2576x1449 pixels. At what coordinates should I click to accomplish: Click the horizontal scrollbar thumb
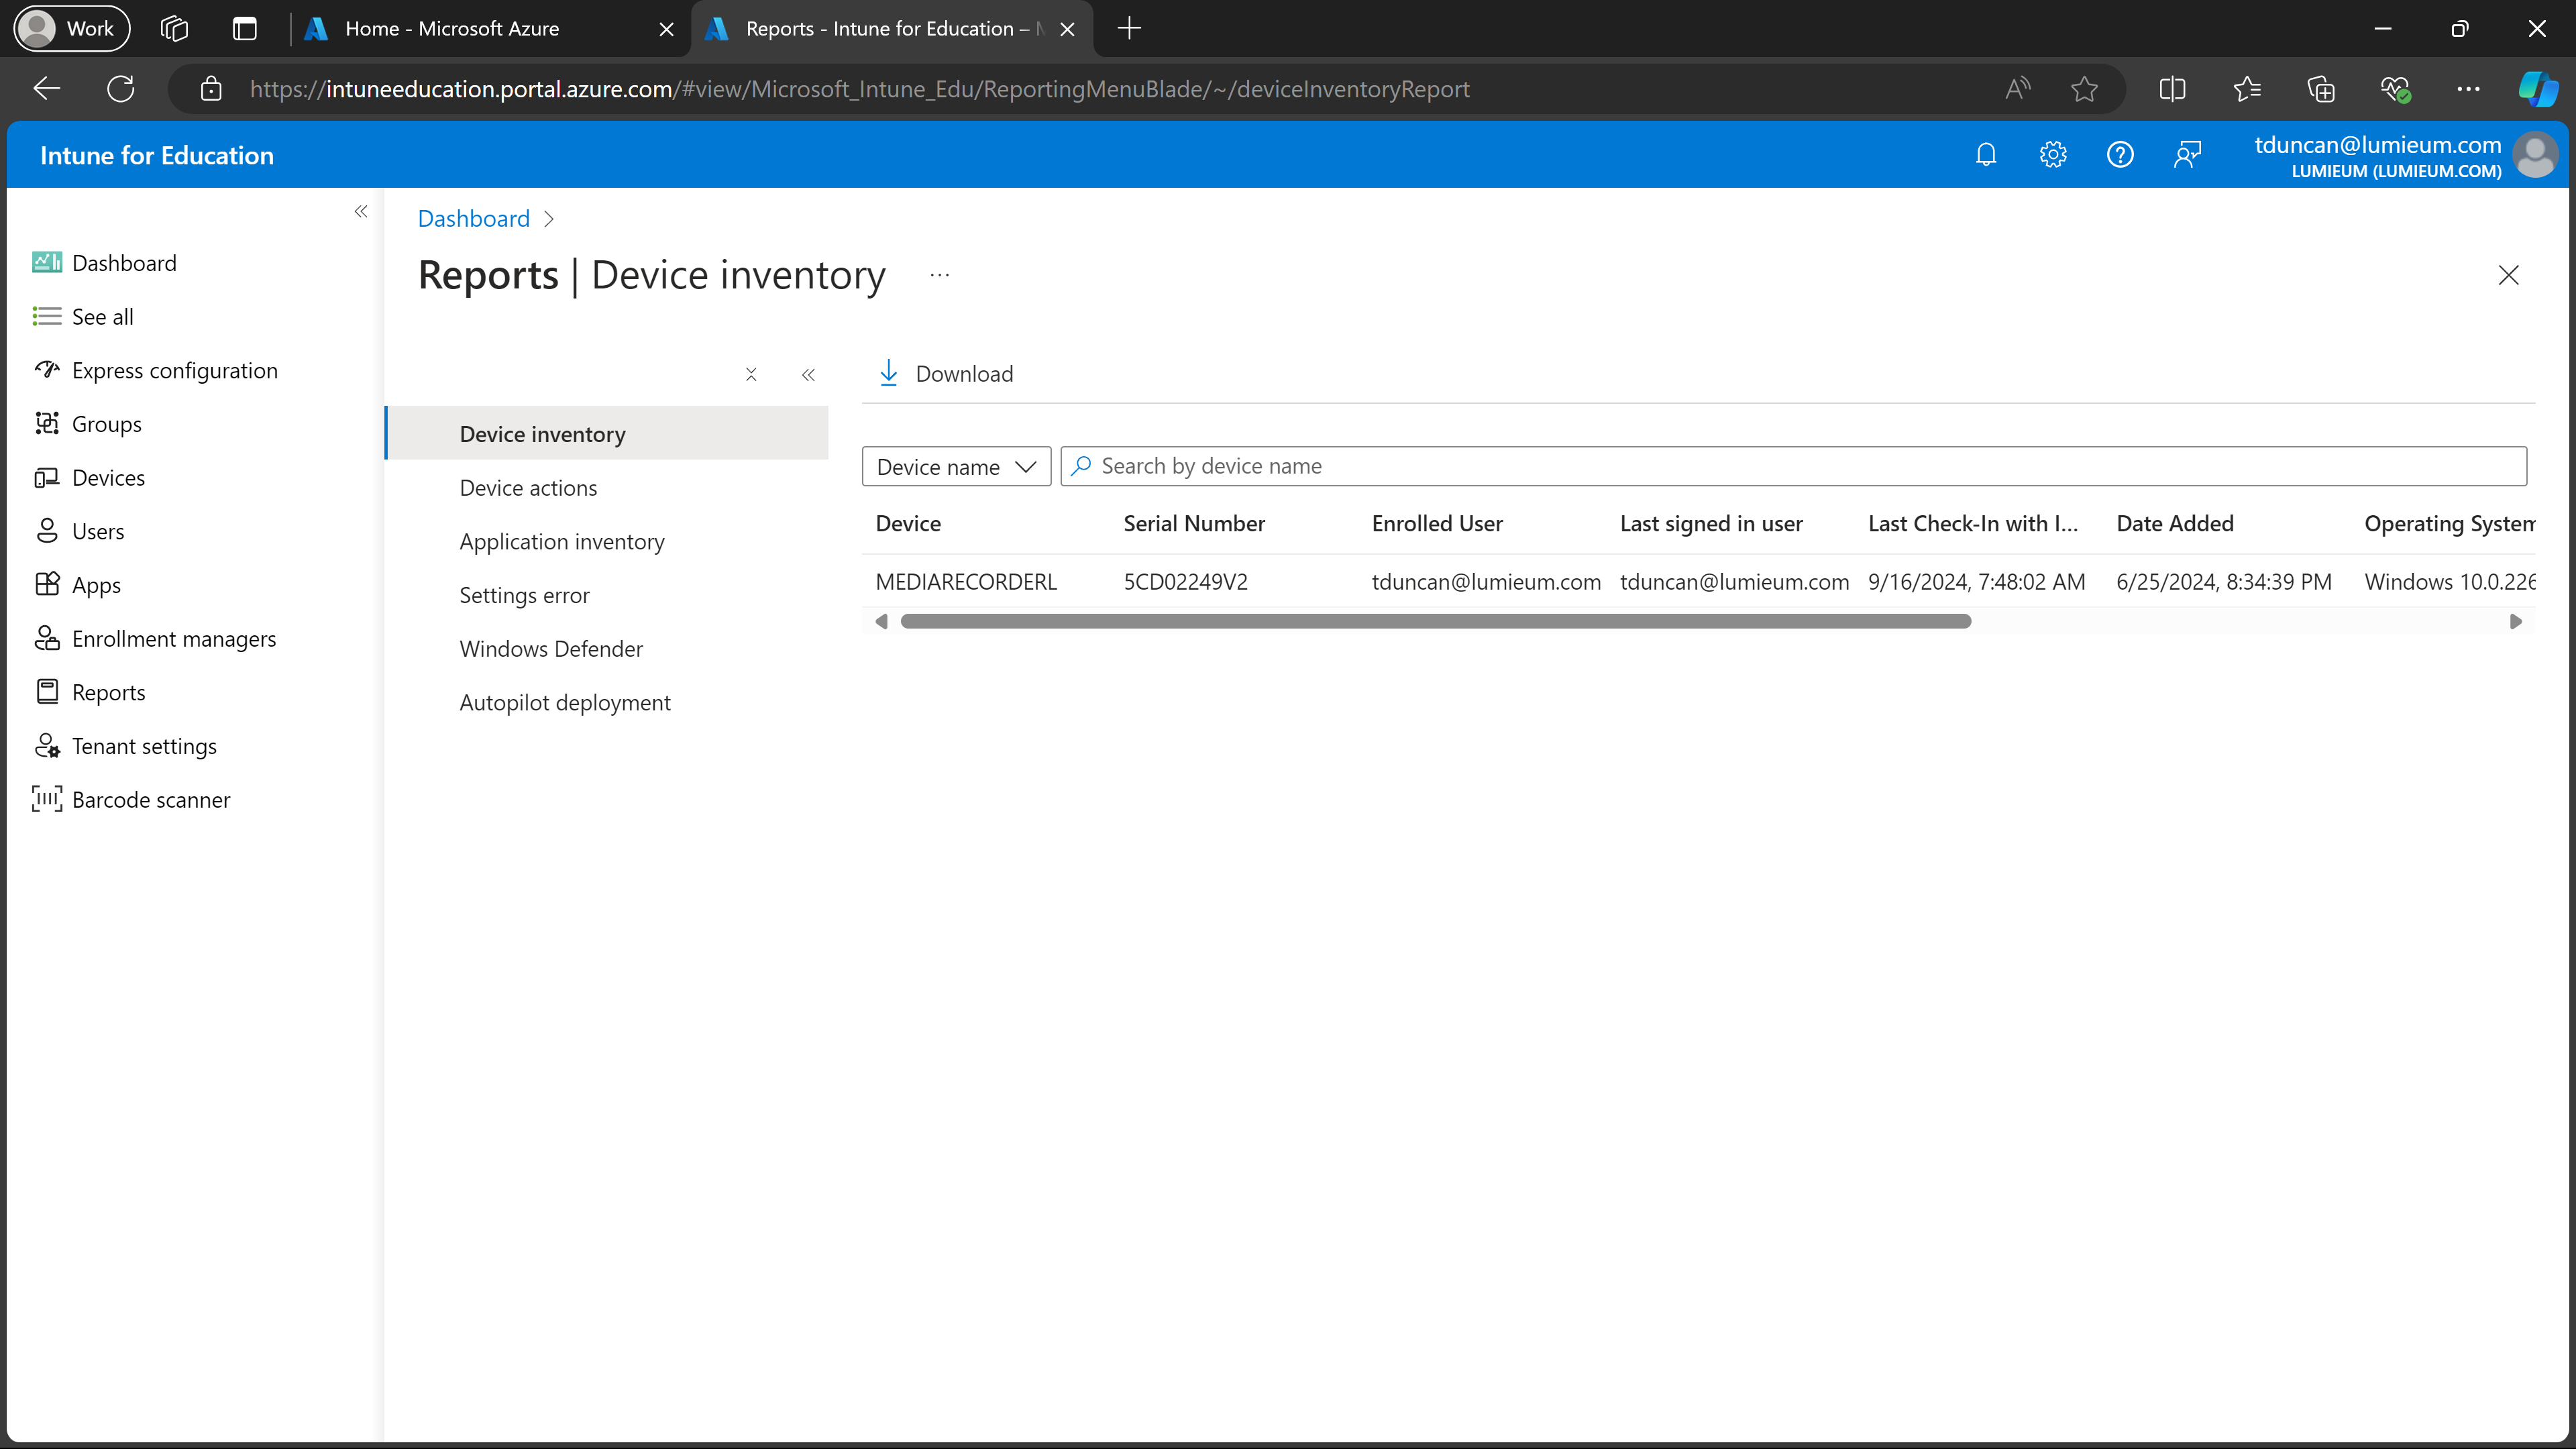(x=1435, y=621)
